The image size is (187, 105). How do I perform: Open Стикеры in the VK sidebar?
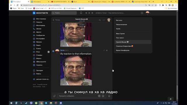coord(39,55)
